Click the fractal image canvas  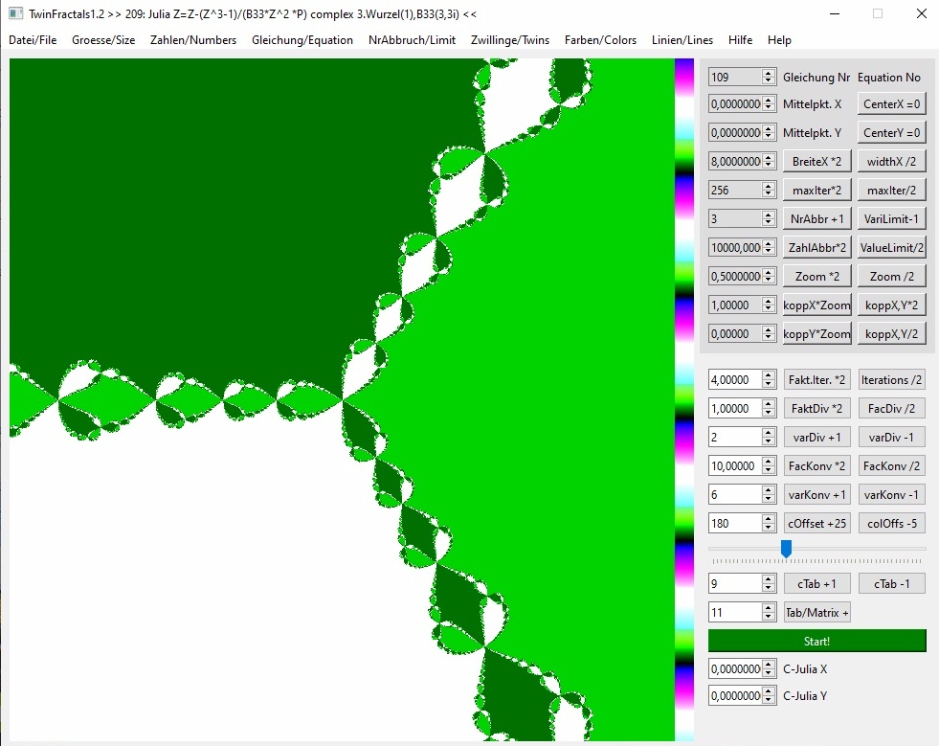click(x=342, y=399)
